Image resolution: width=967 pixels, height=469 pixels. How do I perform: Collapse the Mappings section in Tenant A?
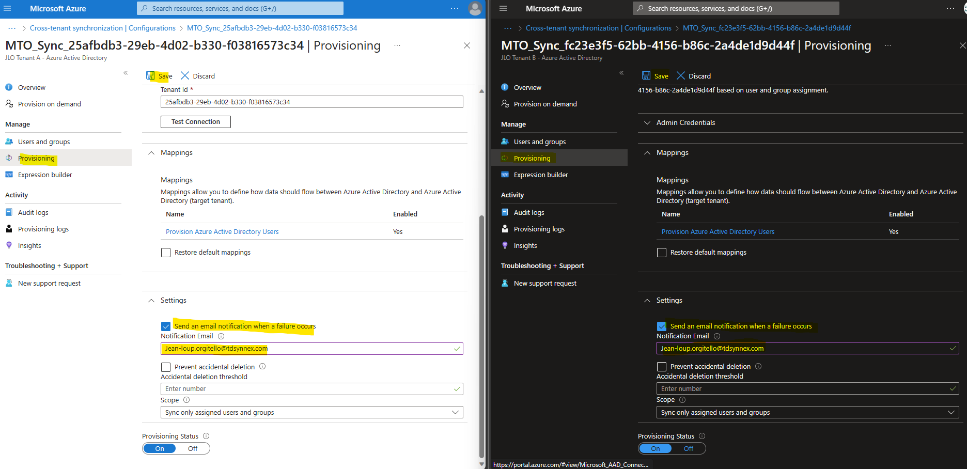151,153
